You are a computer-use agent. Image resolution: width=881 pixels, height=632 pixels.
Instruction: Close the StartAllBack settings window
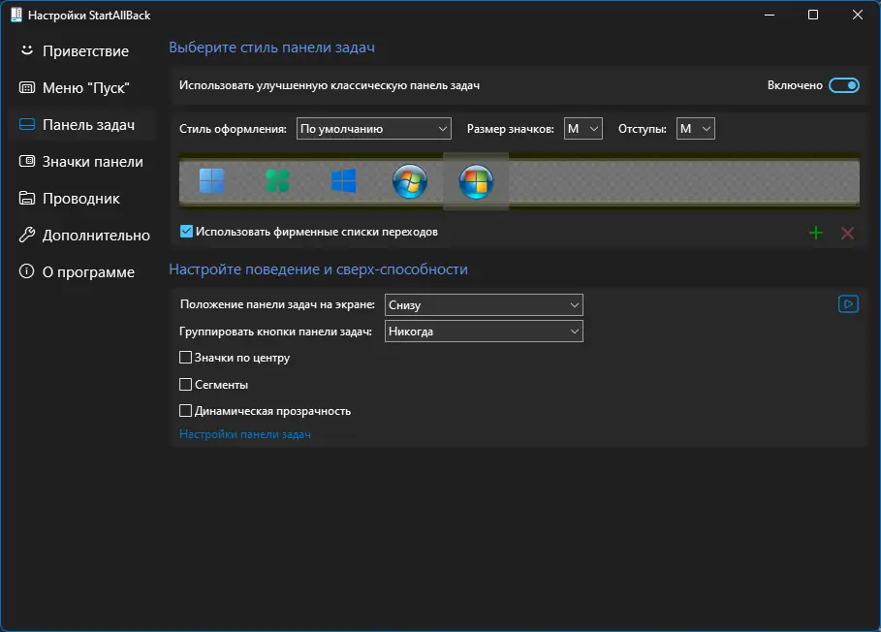pyautogui.click(x=858, y=16)
